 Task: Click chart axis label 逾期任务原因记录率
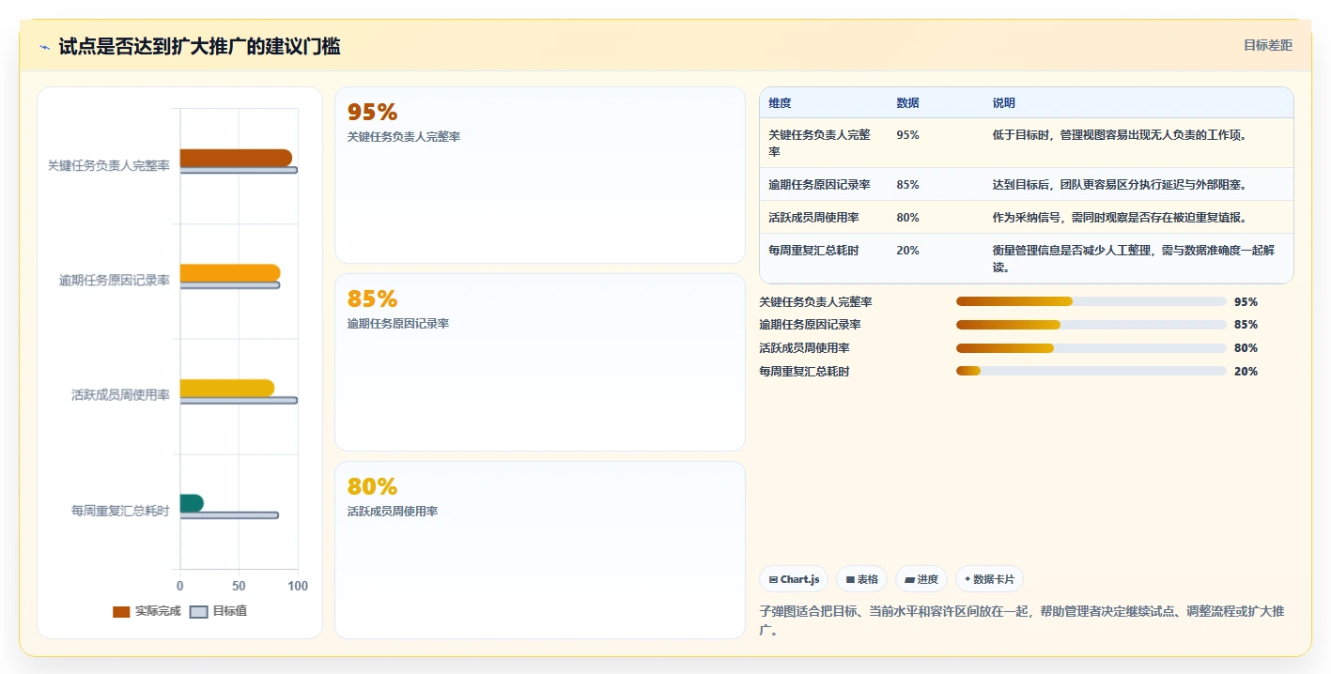tap(115, 280)
